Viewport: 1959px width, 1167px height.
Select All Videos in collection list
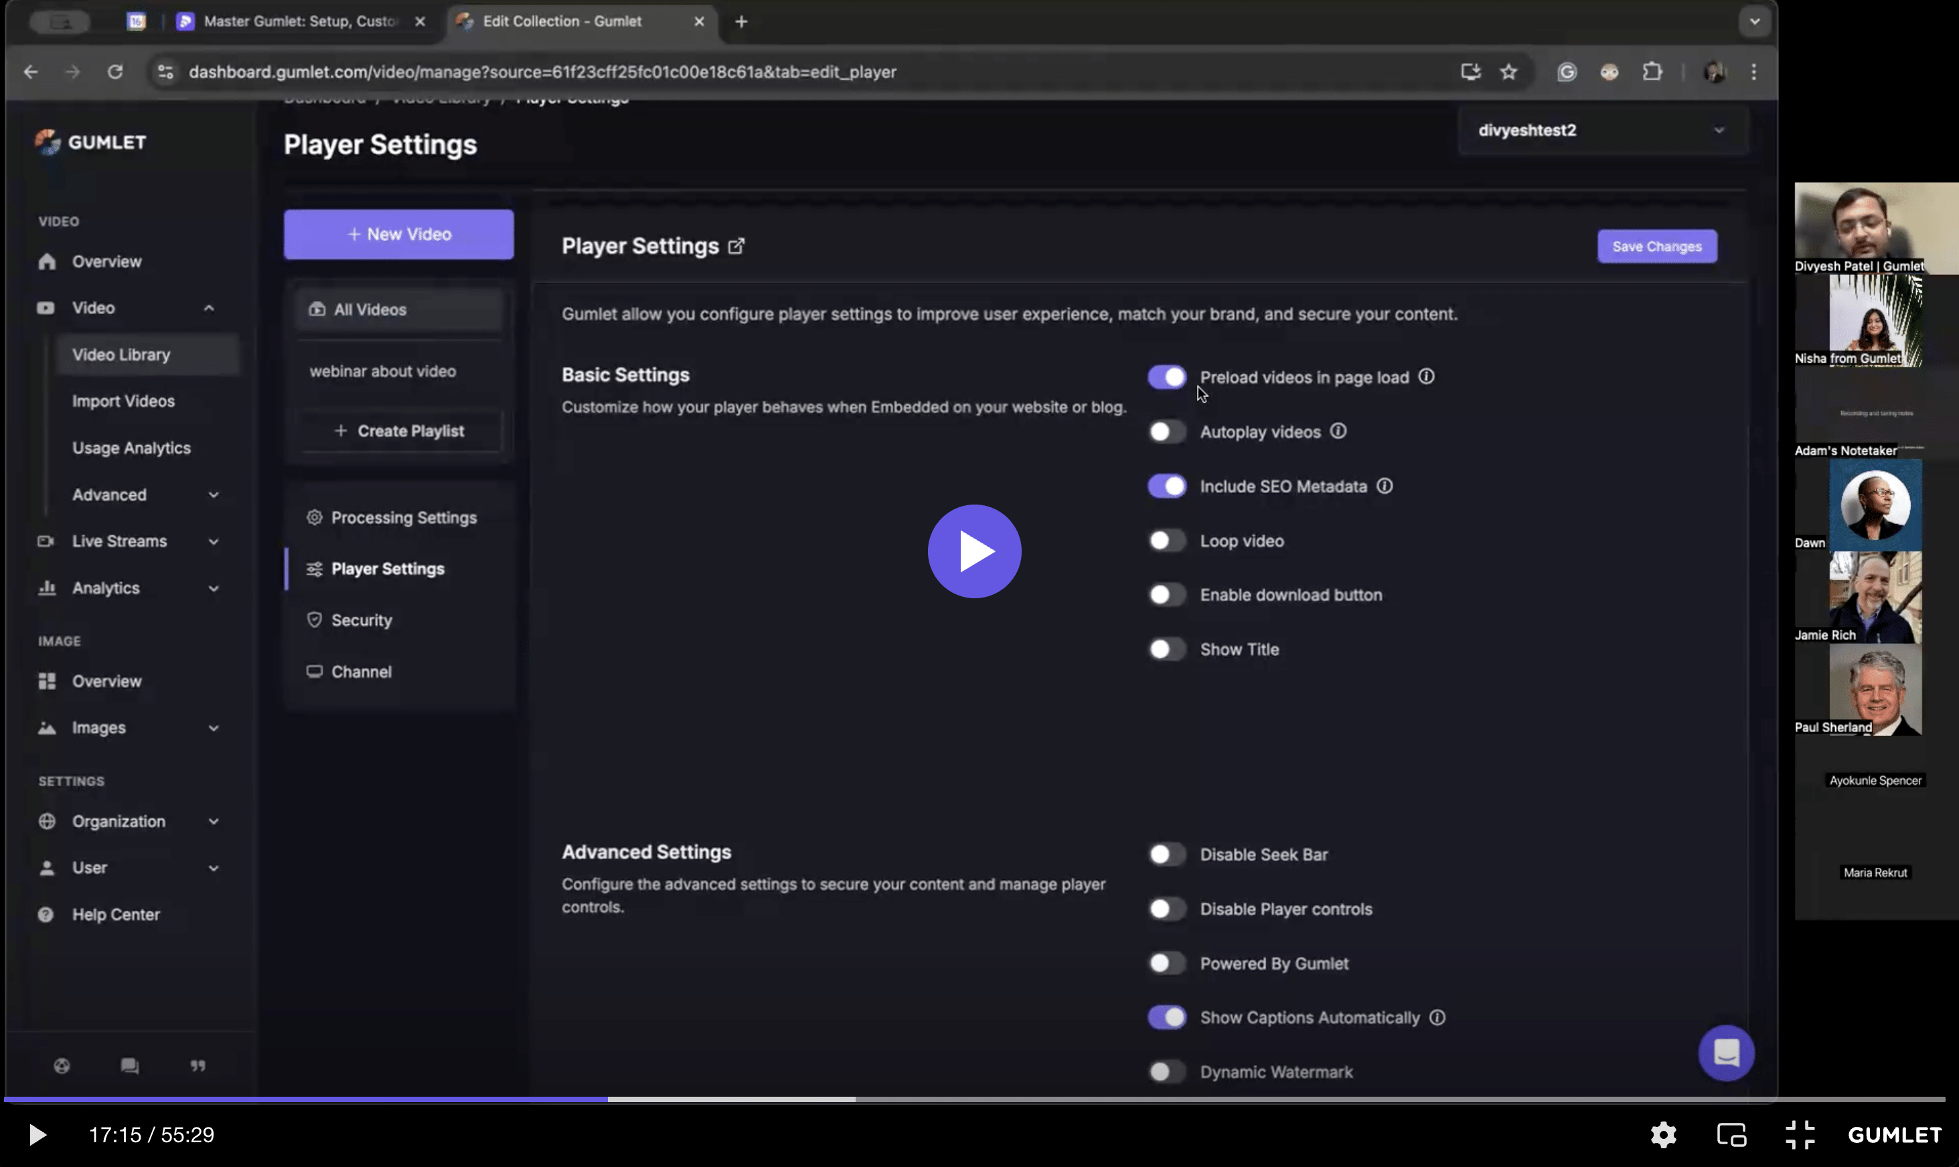pyautogui.click(x=400, y=310)
